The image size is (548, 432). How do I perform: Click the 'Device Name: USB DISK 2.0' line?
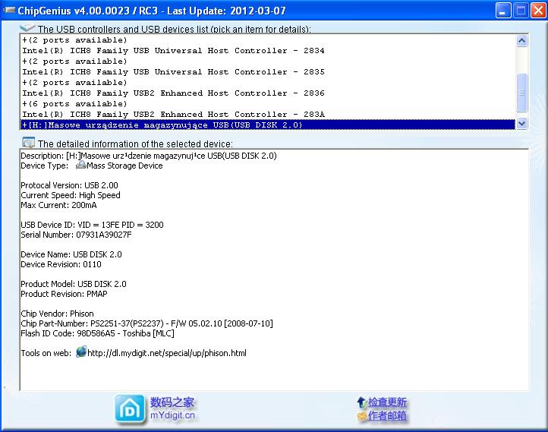(71, 254)
